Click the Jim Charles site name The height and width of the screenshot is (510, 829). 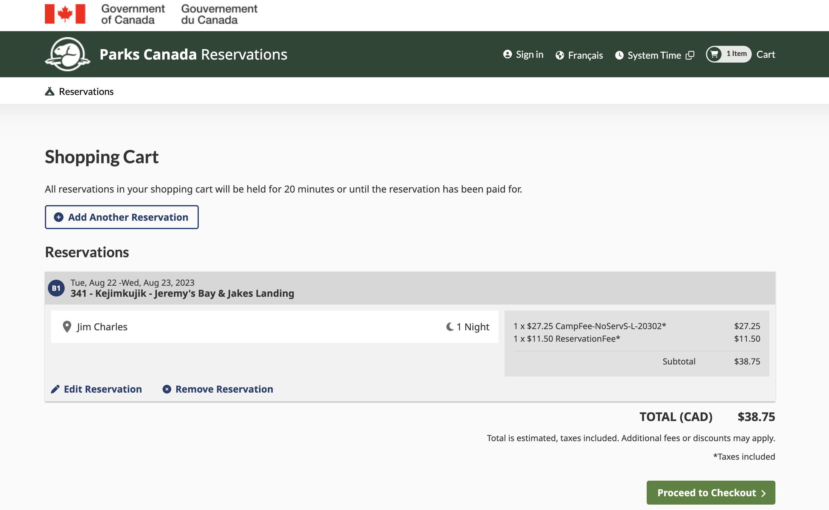[x=102, y=327]
